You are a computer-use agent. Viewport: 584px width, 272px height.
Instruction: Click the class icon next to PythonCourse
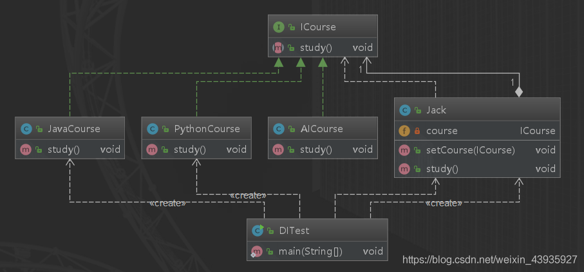[x=151, y=128]
